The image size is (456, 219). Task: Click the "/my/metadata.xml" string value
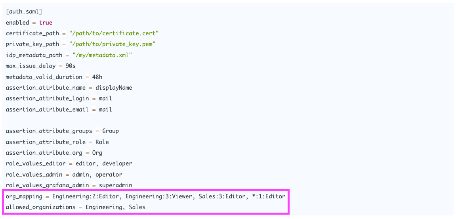pos(102,55)
